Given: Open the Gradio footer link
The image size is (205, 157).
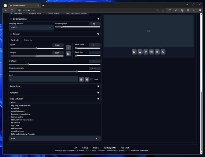Looking at the screenshot, I should (96, 148).
